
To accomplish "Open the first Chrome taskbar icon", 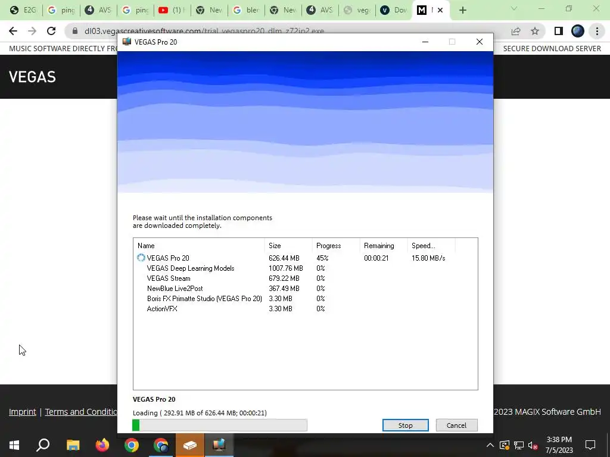I will 132,445.
